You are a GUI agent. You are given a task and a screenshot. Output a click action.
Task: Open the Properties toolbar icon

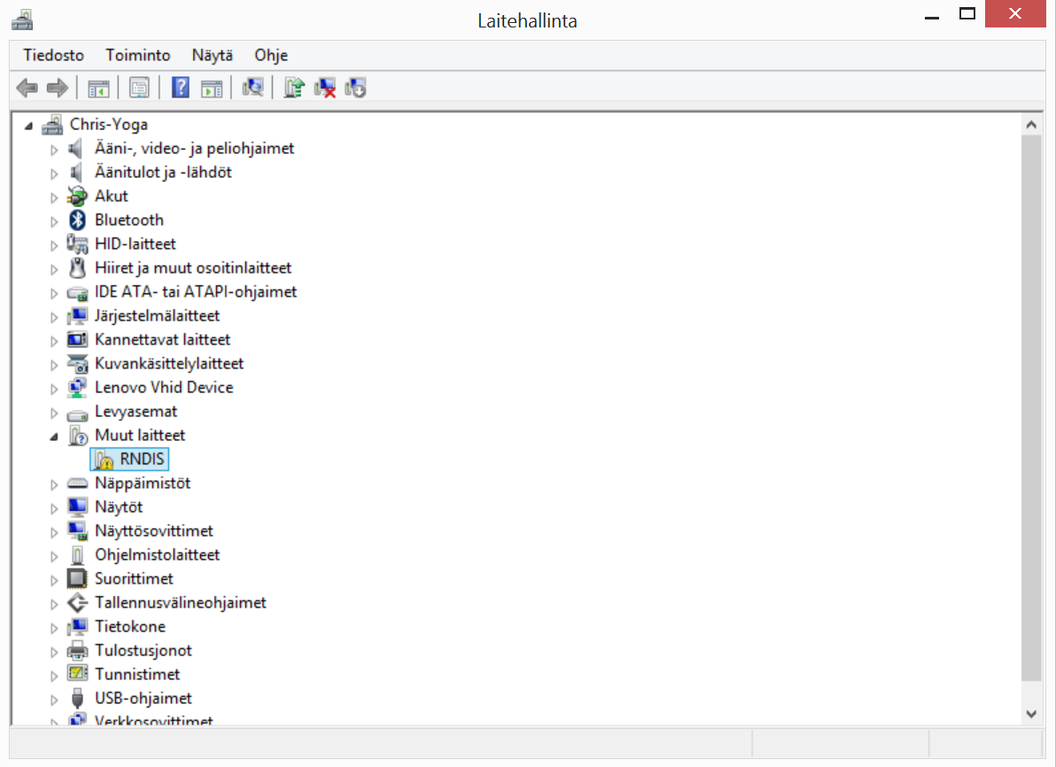139,87
